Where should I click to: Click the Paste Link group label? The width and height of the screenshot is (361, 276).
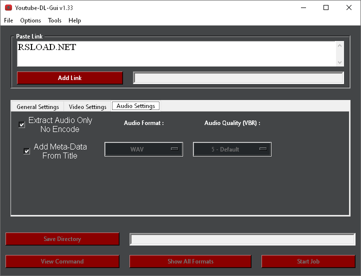point(29,36)
